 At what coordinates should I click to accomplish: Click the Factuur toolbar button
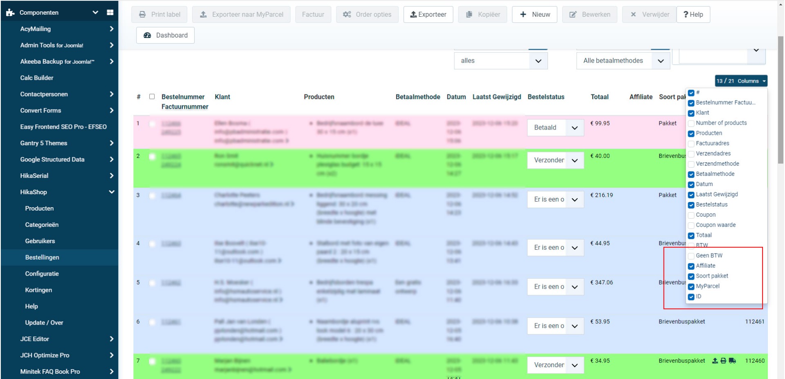point(313,14)
